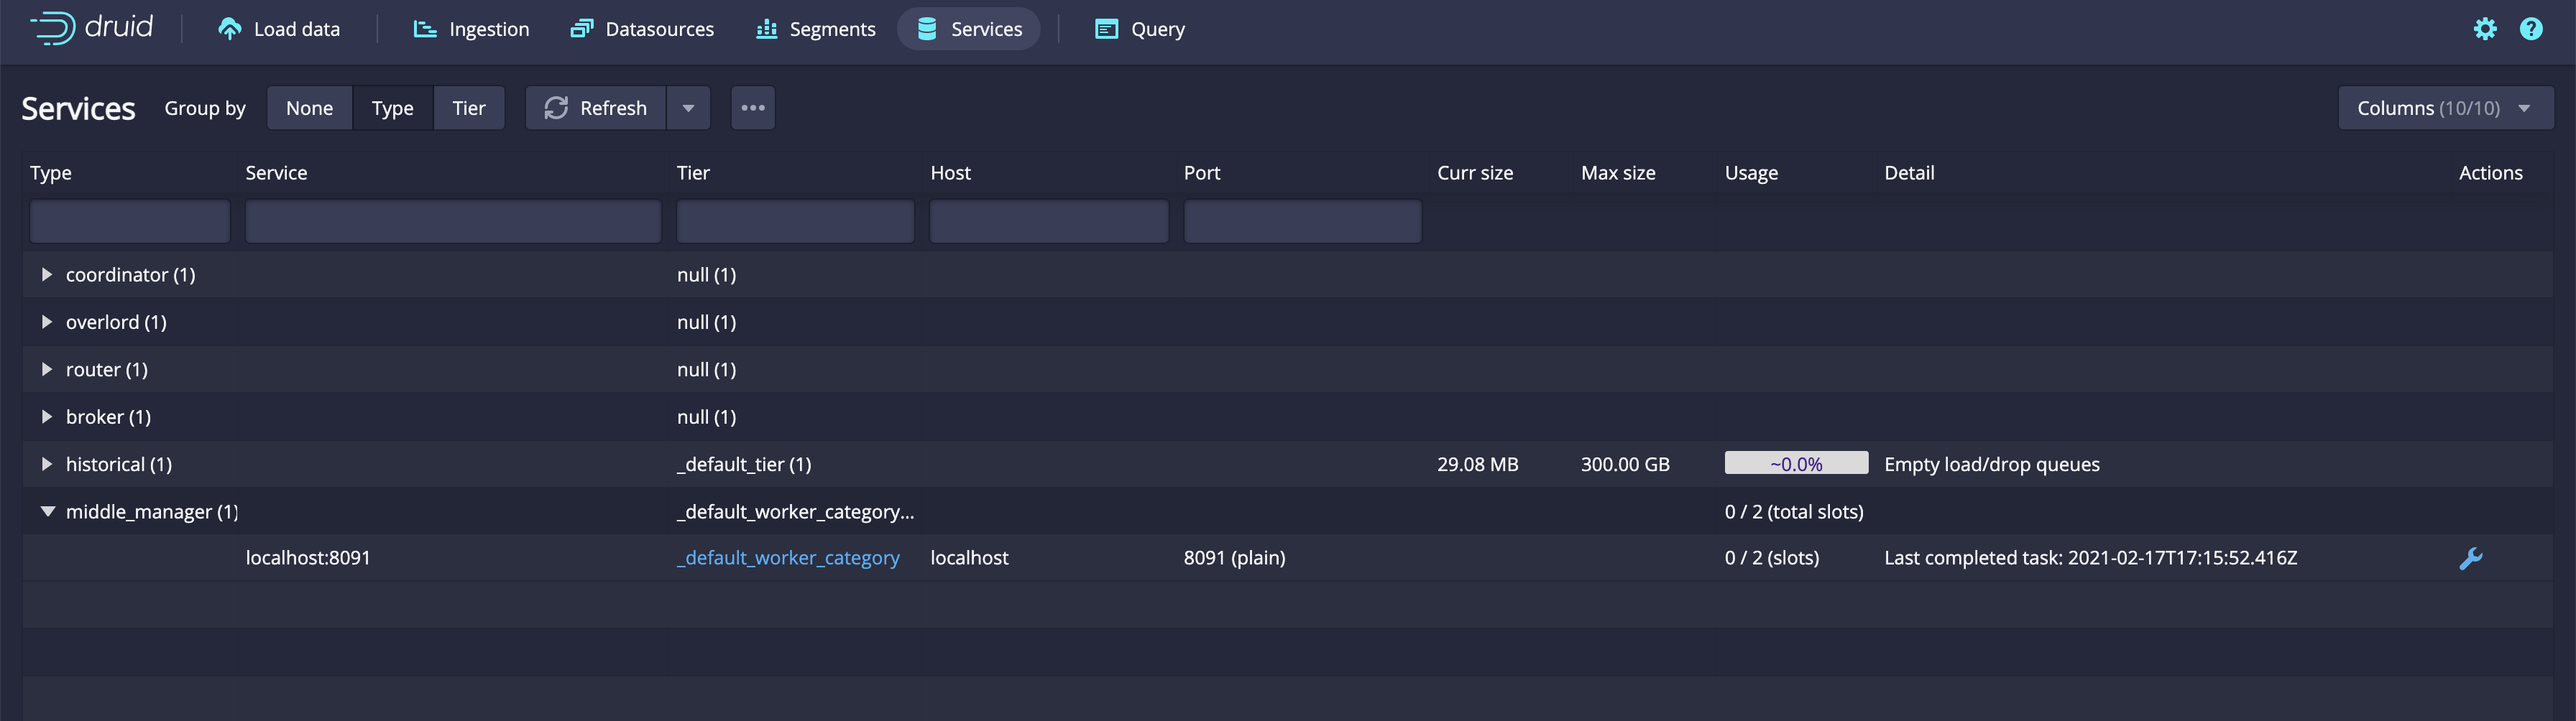Open the settings gear menu
The height and width of the screenshot is (721, 2576).
2485,29
